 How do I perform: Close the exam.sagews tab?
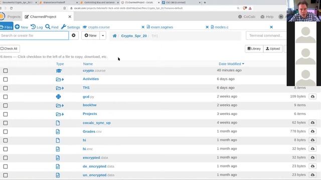pyautogui.click(x=207, y=27)
